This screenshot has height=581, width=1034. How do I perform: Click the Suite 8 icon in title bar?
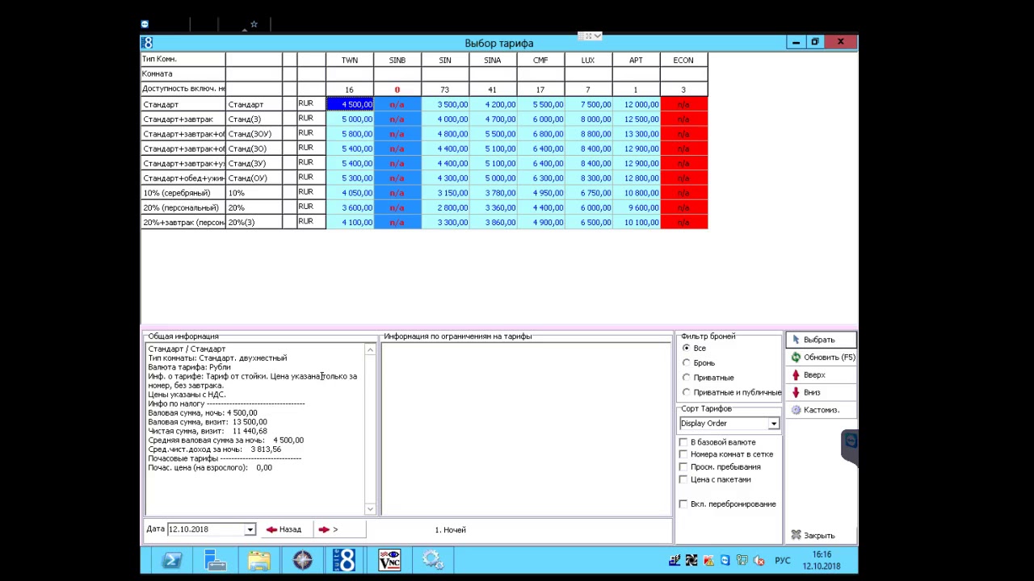(147, 43)
